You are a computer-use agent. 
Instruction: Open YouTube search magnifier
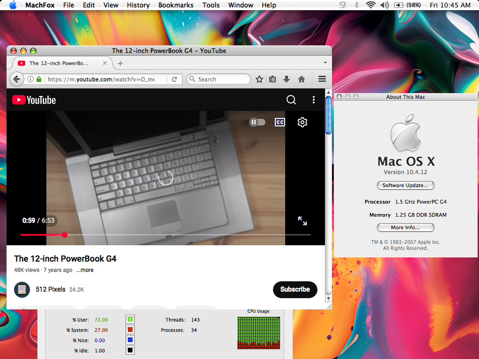[x=291, y=100]
